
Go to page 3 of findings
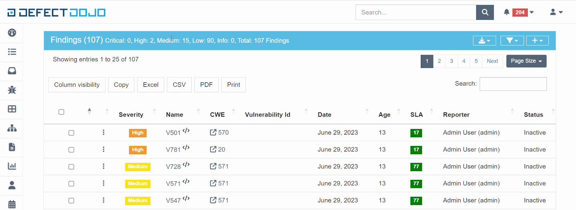click(x=451, y=61)
